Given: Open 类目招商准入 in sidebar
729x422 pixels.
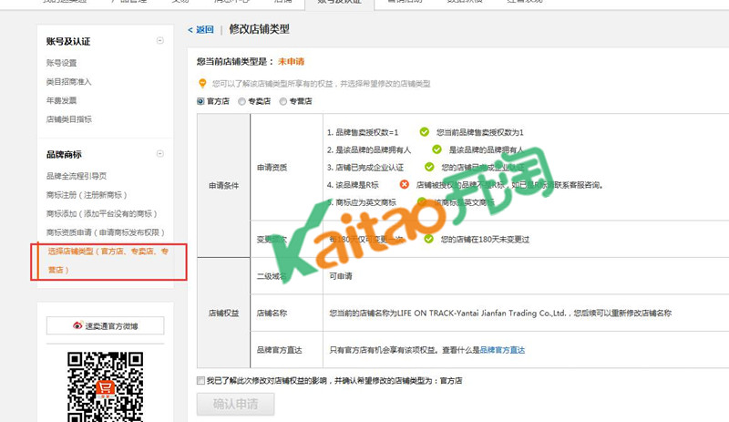Looking at the screenshot, I should [x=69, y=81].
